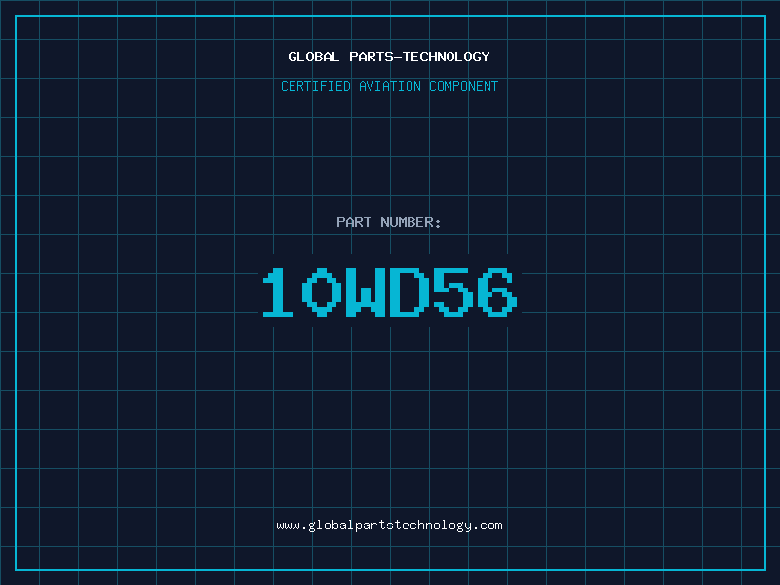Open the www.globalpartstechnology.com link
The height and width of the screenshot is (585, 780).
[389, 526]
